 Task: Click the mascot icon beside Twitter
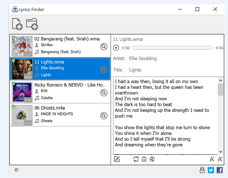coord(202,170)
